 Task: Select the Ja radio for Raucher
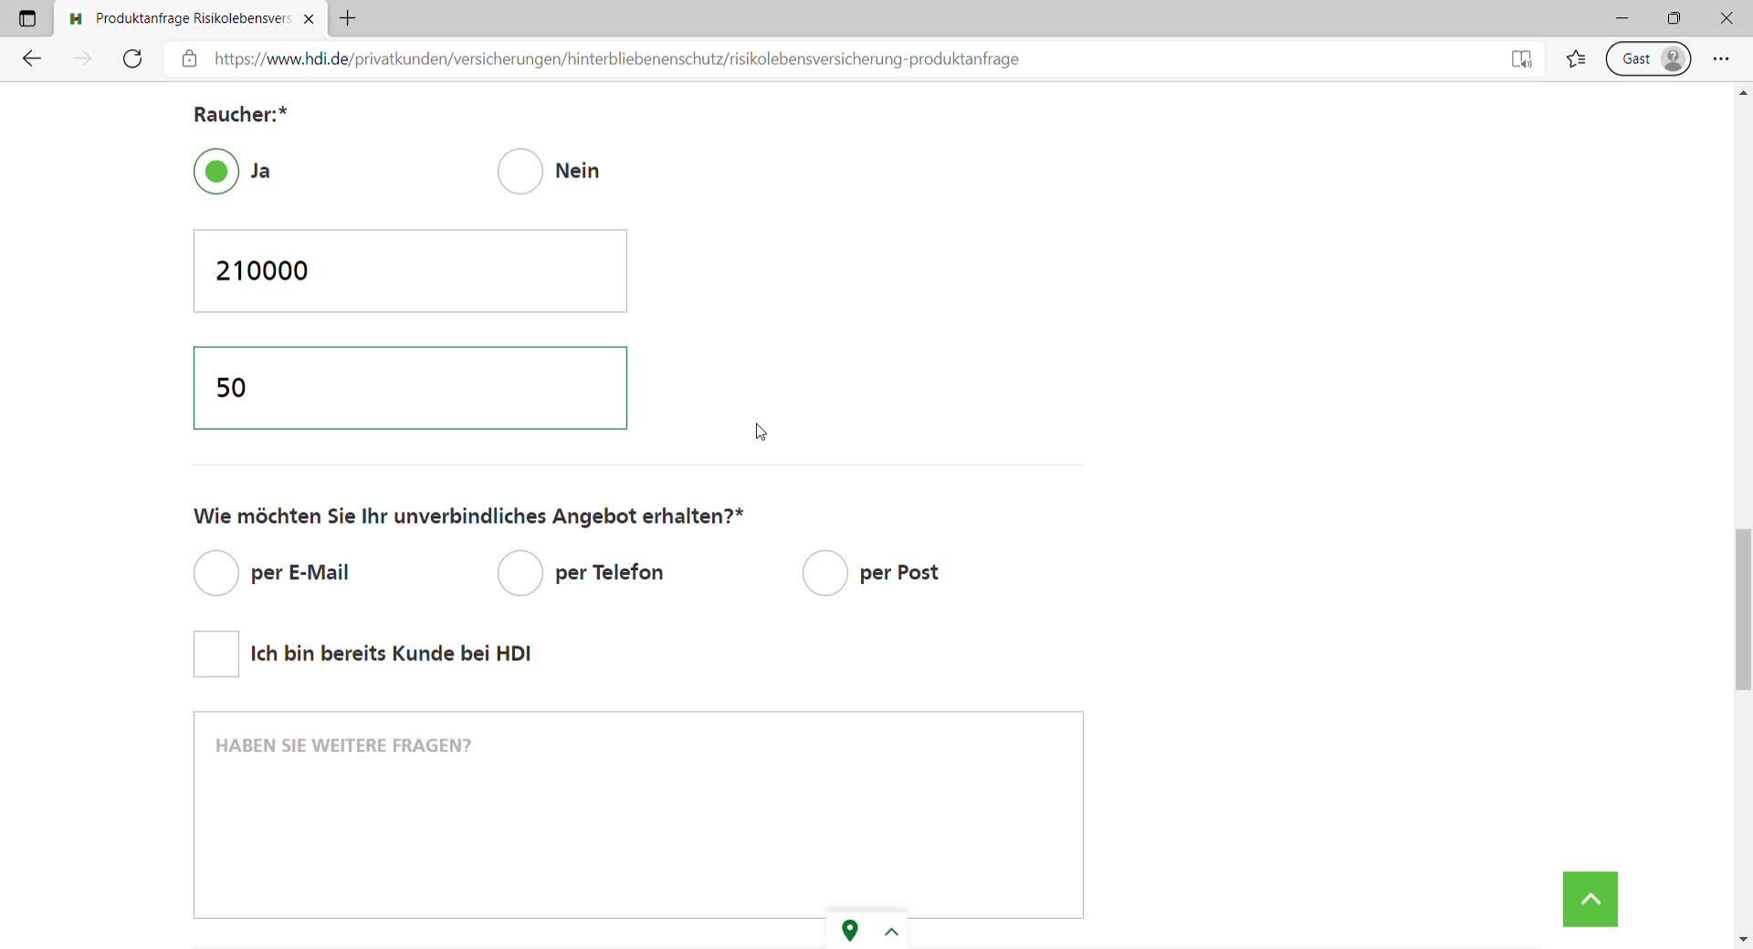coord(216,172)
